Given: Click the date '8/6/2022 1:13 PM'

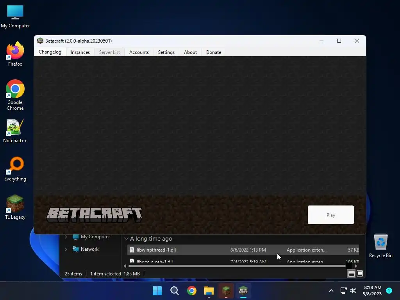Looking at the screenshot, I should click(248, 250).
